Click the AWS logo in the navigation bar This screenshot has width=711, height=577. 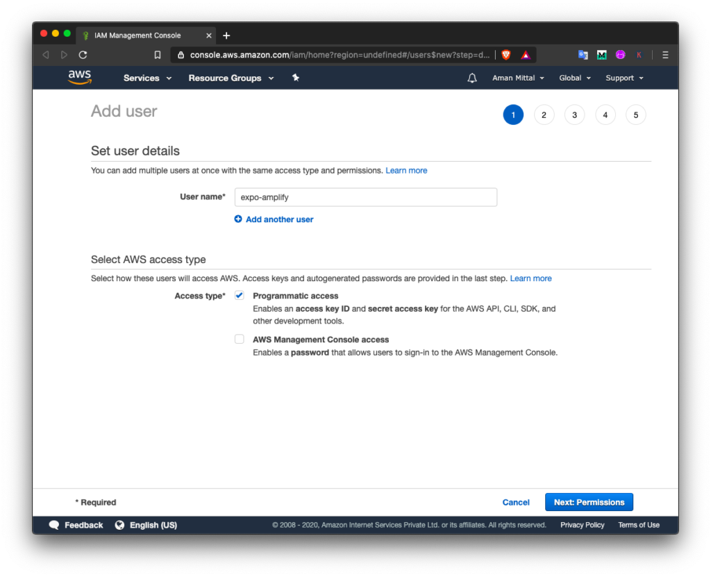[x=79, y=77]
